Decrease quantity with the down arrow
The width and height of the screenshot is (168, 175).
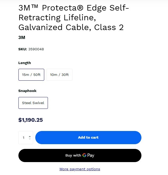(x=30, y=139)
